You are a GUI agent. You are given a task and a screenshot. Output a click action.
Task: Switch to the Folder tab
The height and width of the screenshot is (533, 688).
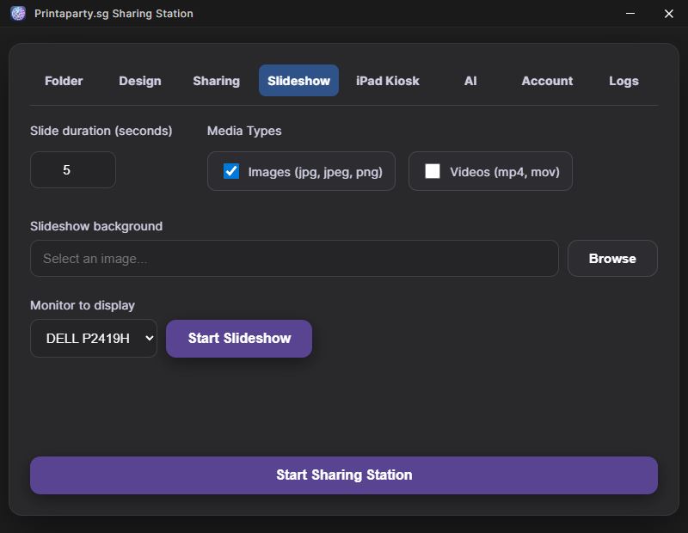pyautogui.click(x=64, y=81)
